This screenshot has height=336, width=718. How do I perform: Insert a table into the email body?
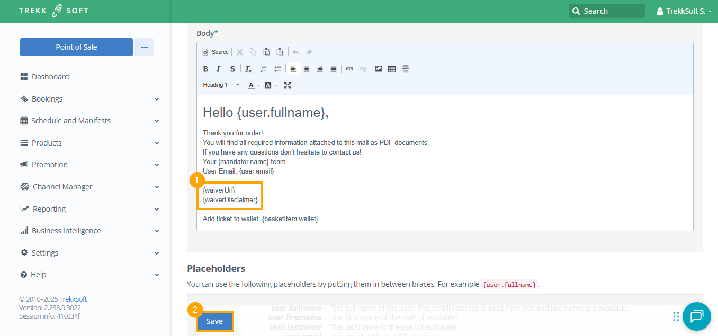click(x=392, y=69)
